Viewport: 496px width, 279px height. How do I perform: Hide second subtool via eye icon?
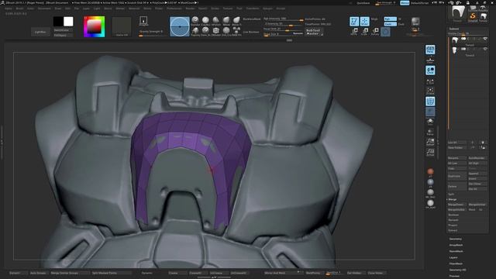[x=485, y=49]
